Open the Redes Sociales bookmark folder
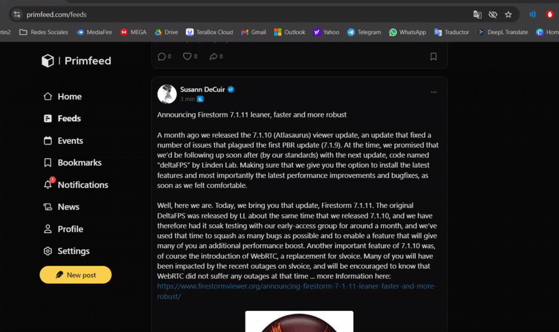The height and width of the screenshot is (332, 559). [x=44, y=32]
